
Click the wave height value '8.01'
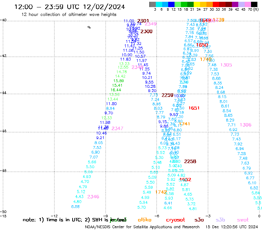pyautogui.click(x=223, y=102)
